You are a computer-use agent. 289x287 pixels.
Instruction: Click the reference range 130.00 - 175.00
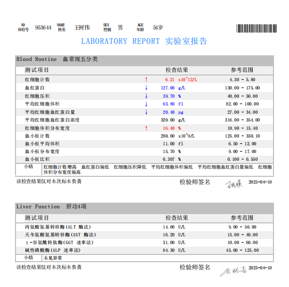tap(242, 88)
